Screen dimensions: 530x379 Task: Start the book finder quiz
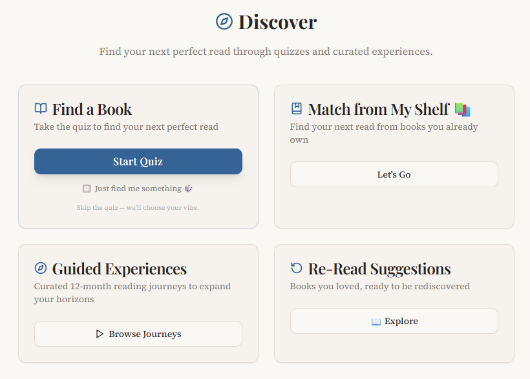[138, 161]
